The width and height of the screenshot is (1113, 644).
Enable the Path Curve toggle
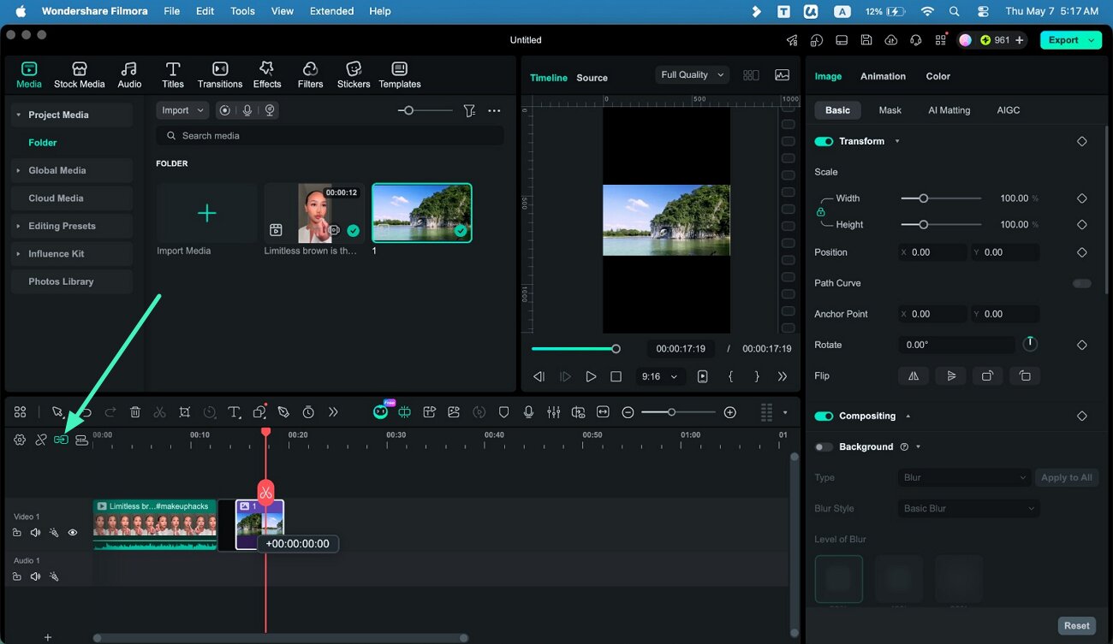(x=1082, y=283)
